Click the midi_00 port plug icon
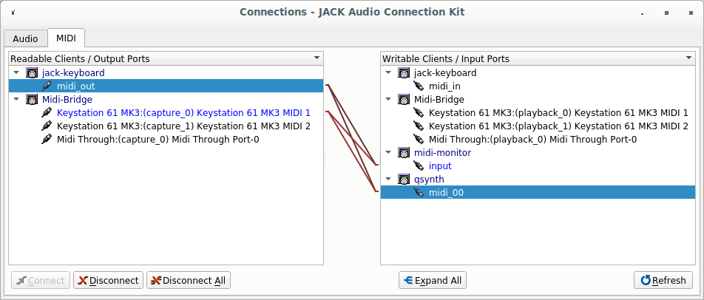 (x=419, y=193)
